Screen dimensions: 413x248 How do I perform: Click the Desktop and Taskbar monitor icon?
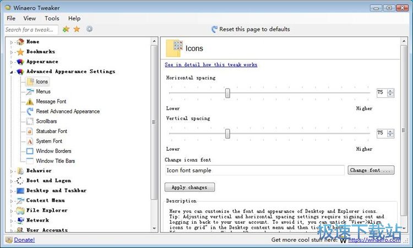coord(20,191)
